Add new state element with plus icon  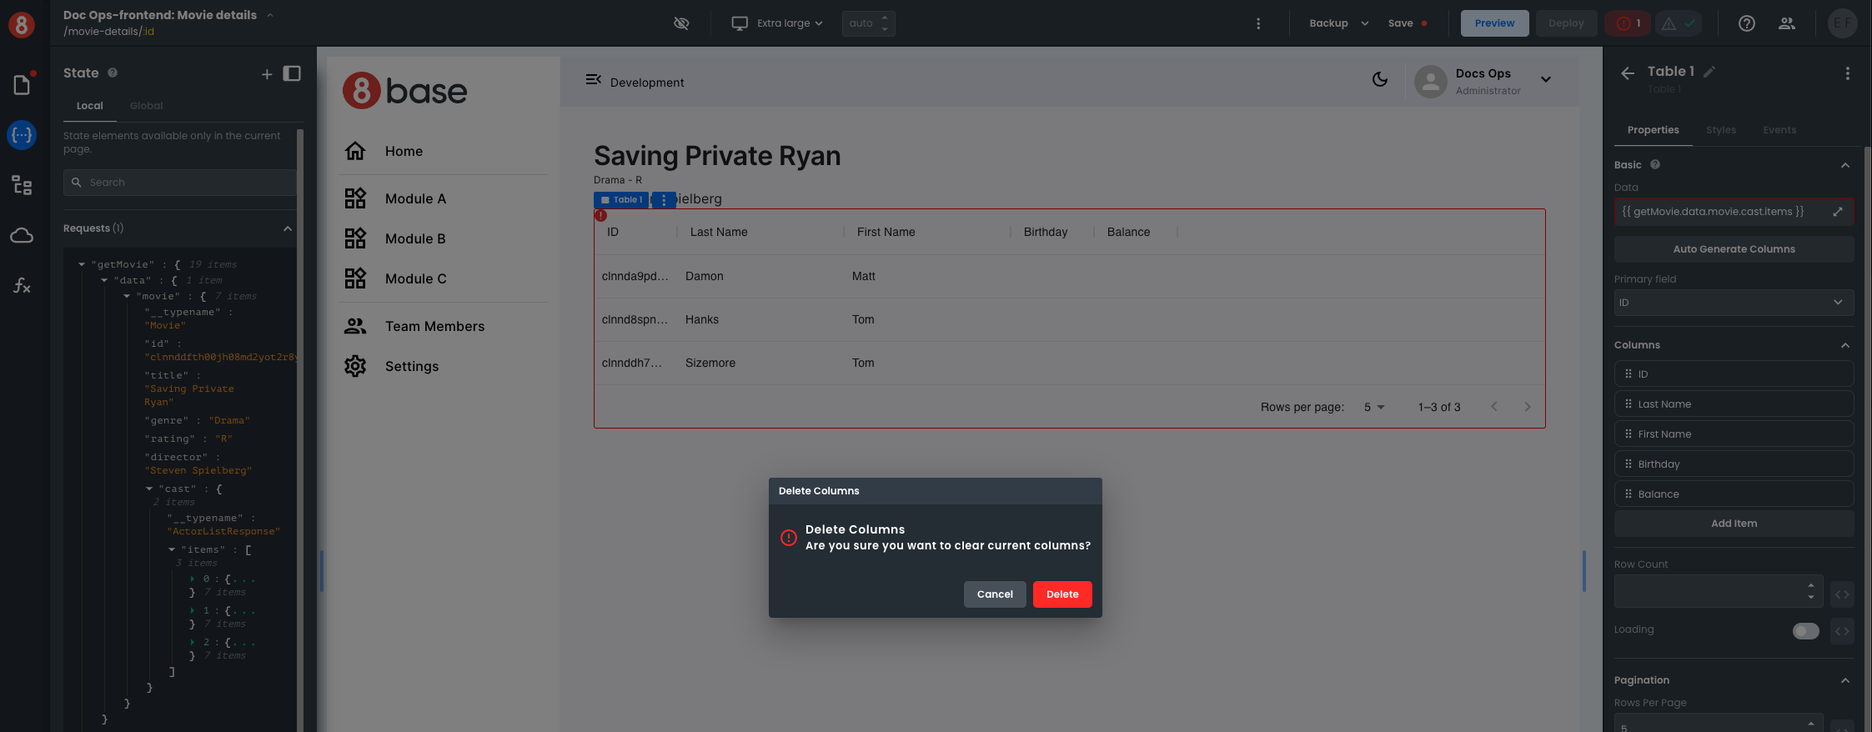[x=267, y=74]
